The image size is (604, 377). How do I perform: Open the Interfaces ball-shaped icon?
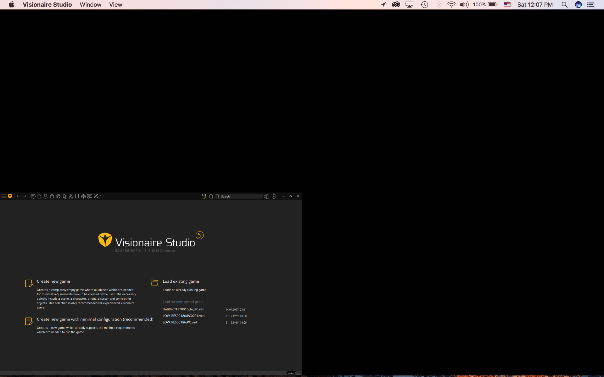coord(58,196)
